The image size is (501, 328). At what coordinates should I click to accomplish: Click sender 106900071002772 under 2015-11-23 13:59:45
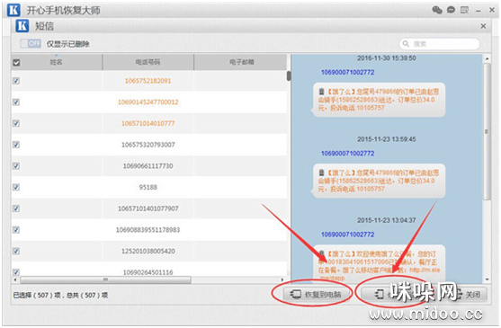tap(347, 153)
